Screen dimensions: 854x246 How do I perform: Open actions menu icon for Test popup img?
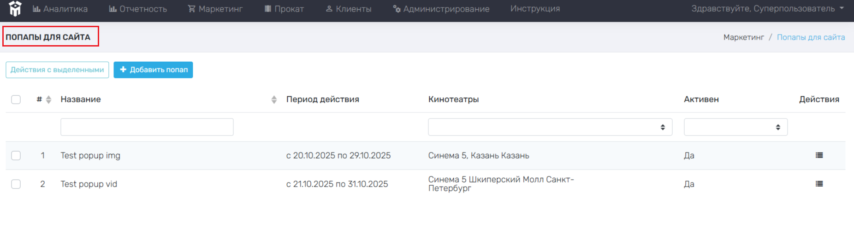(x=819, y=155)
